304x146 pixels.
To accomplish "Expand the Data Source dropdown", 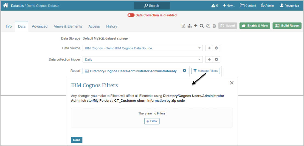I will tap(143, 48).
